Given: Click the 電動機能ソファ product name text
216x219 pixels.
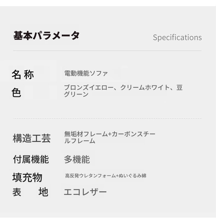Looking at the screenshot, I should coord(86,73).
